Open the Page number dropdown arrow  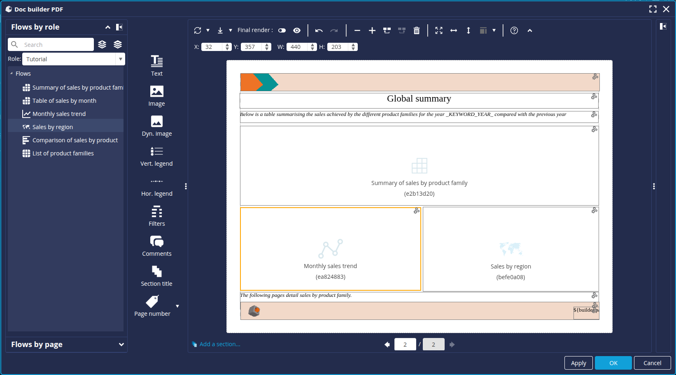[177, 306]
